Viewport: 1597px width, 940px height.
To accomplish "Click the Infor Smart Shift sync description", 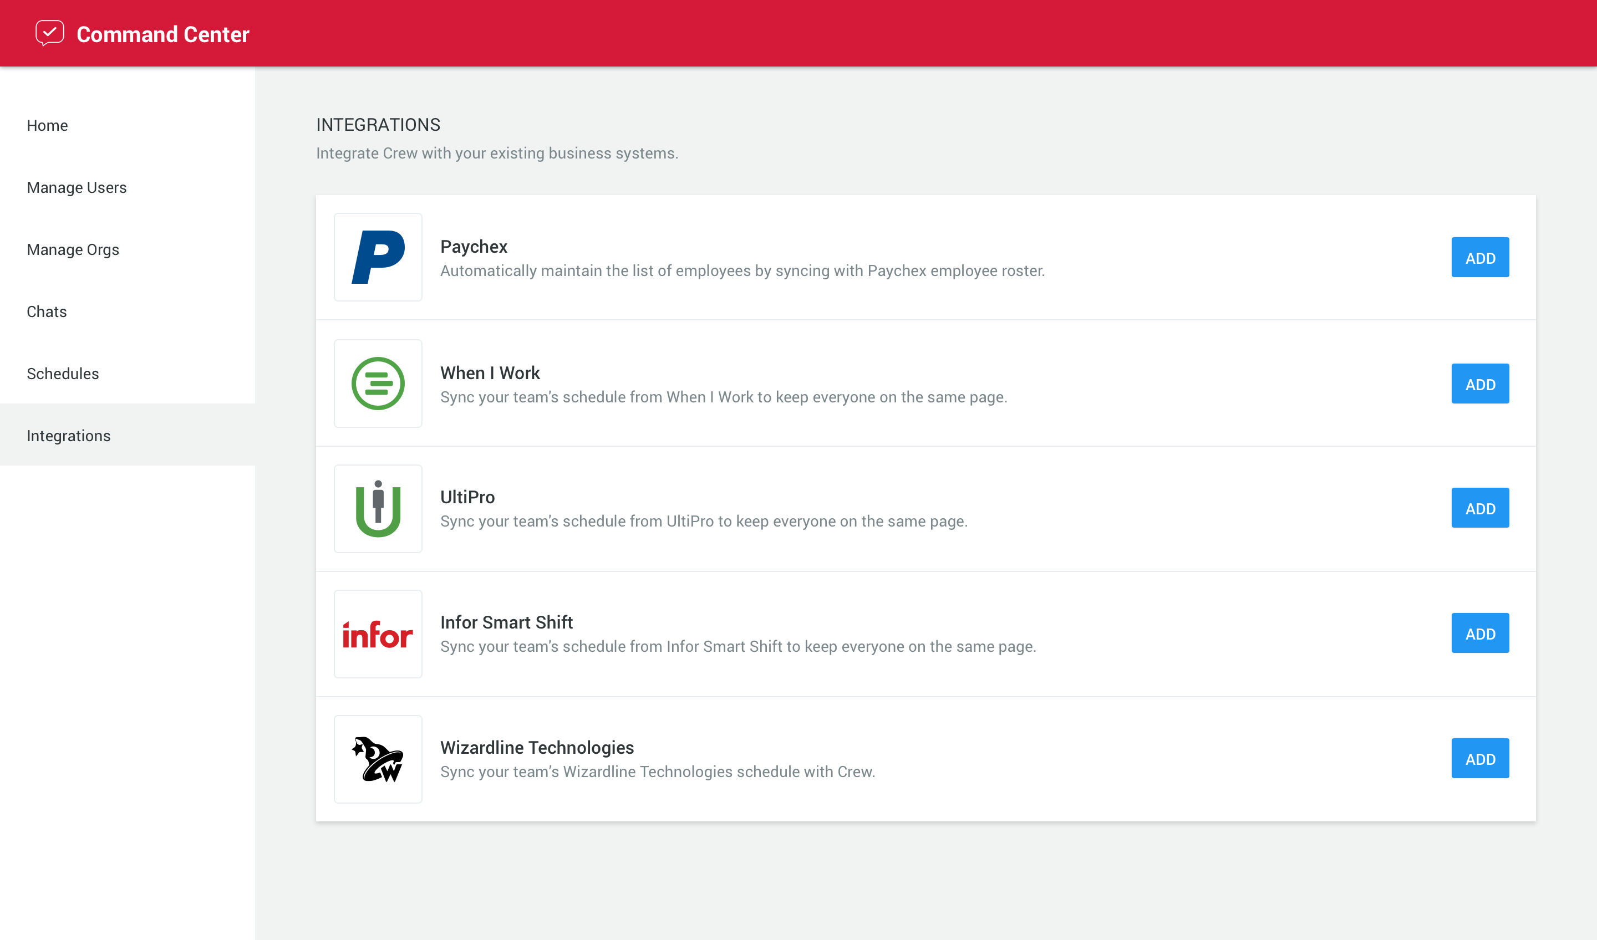I will pyautogui.click(x=738, y=647).
